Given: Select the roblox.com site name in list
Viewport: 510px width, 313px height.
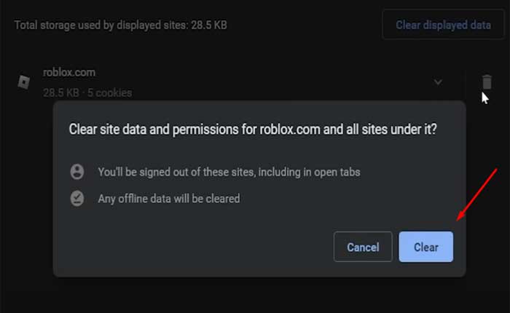Looking at the screenshot, I should (69, 73).
